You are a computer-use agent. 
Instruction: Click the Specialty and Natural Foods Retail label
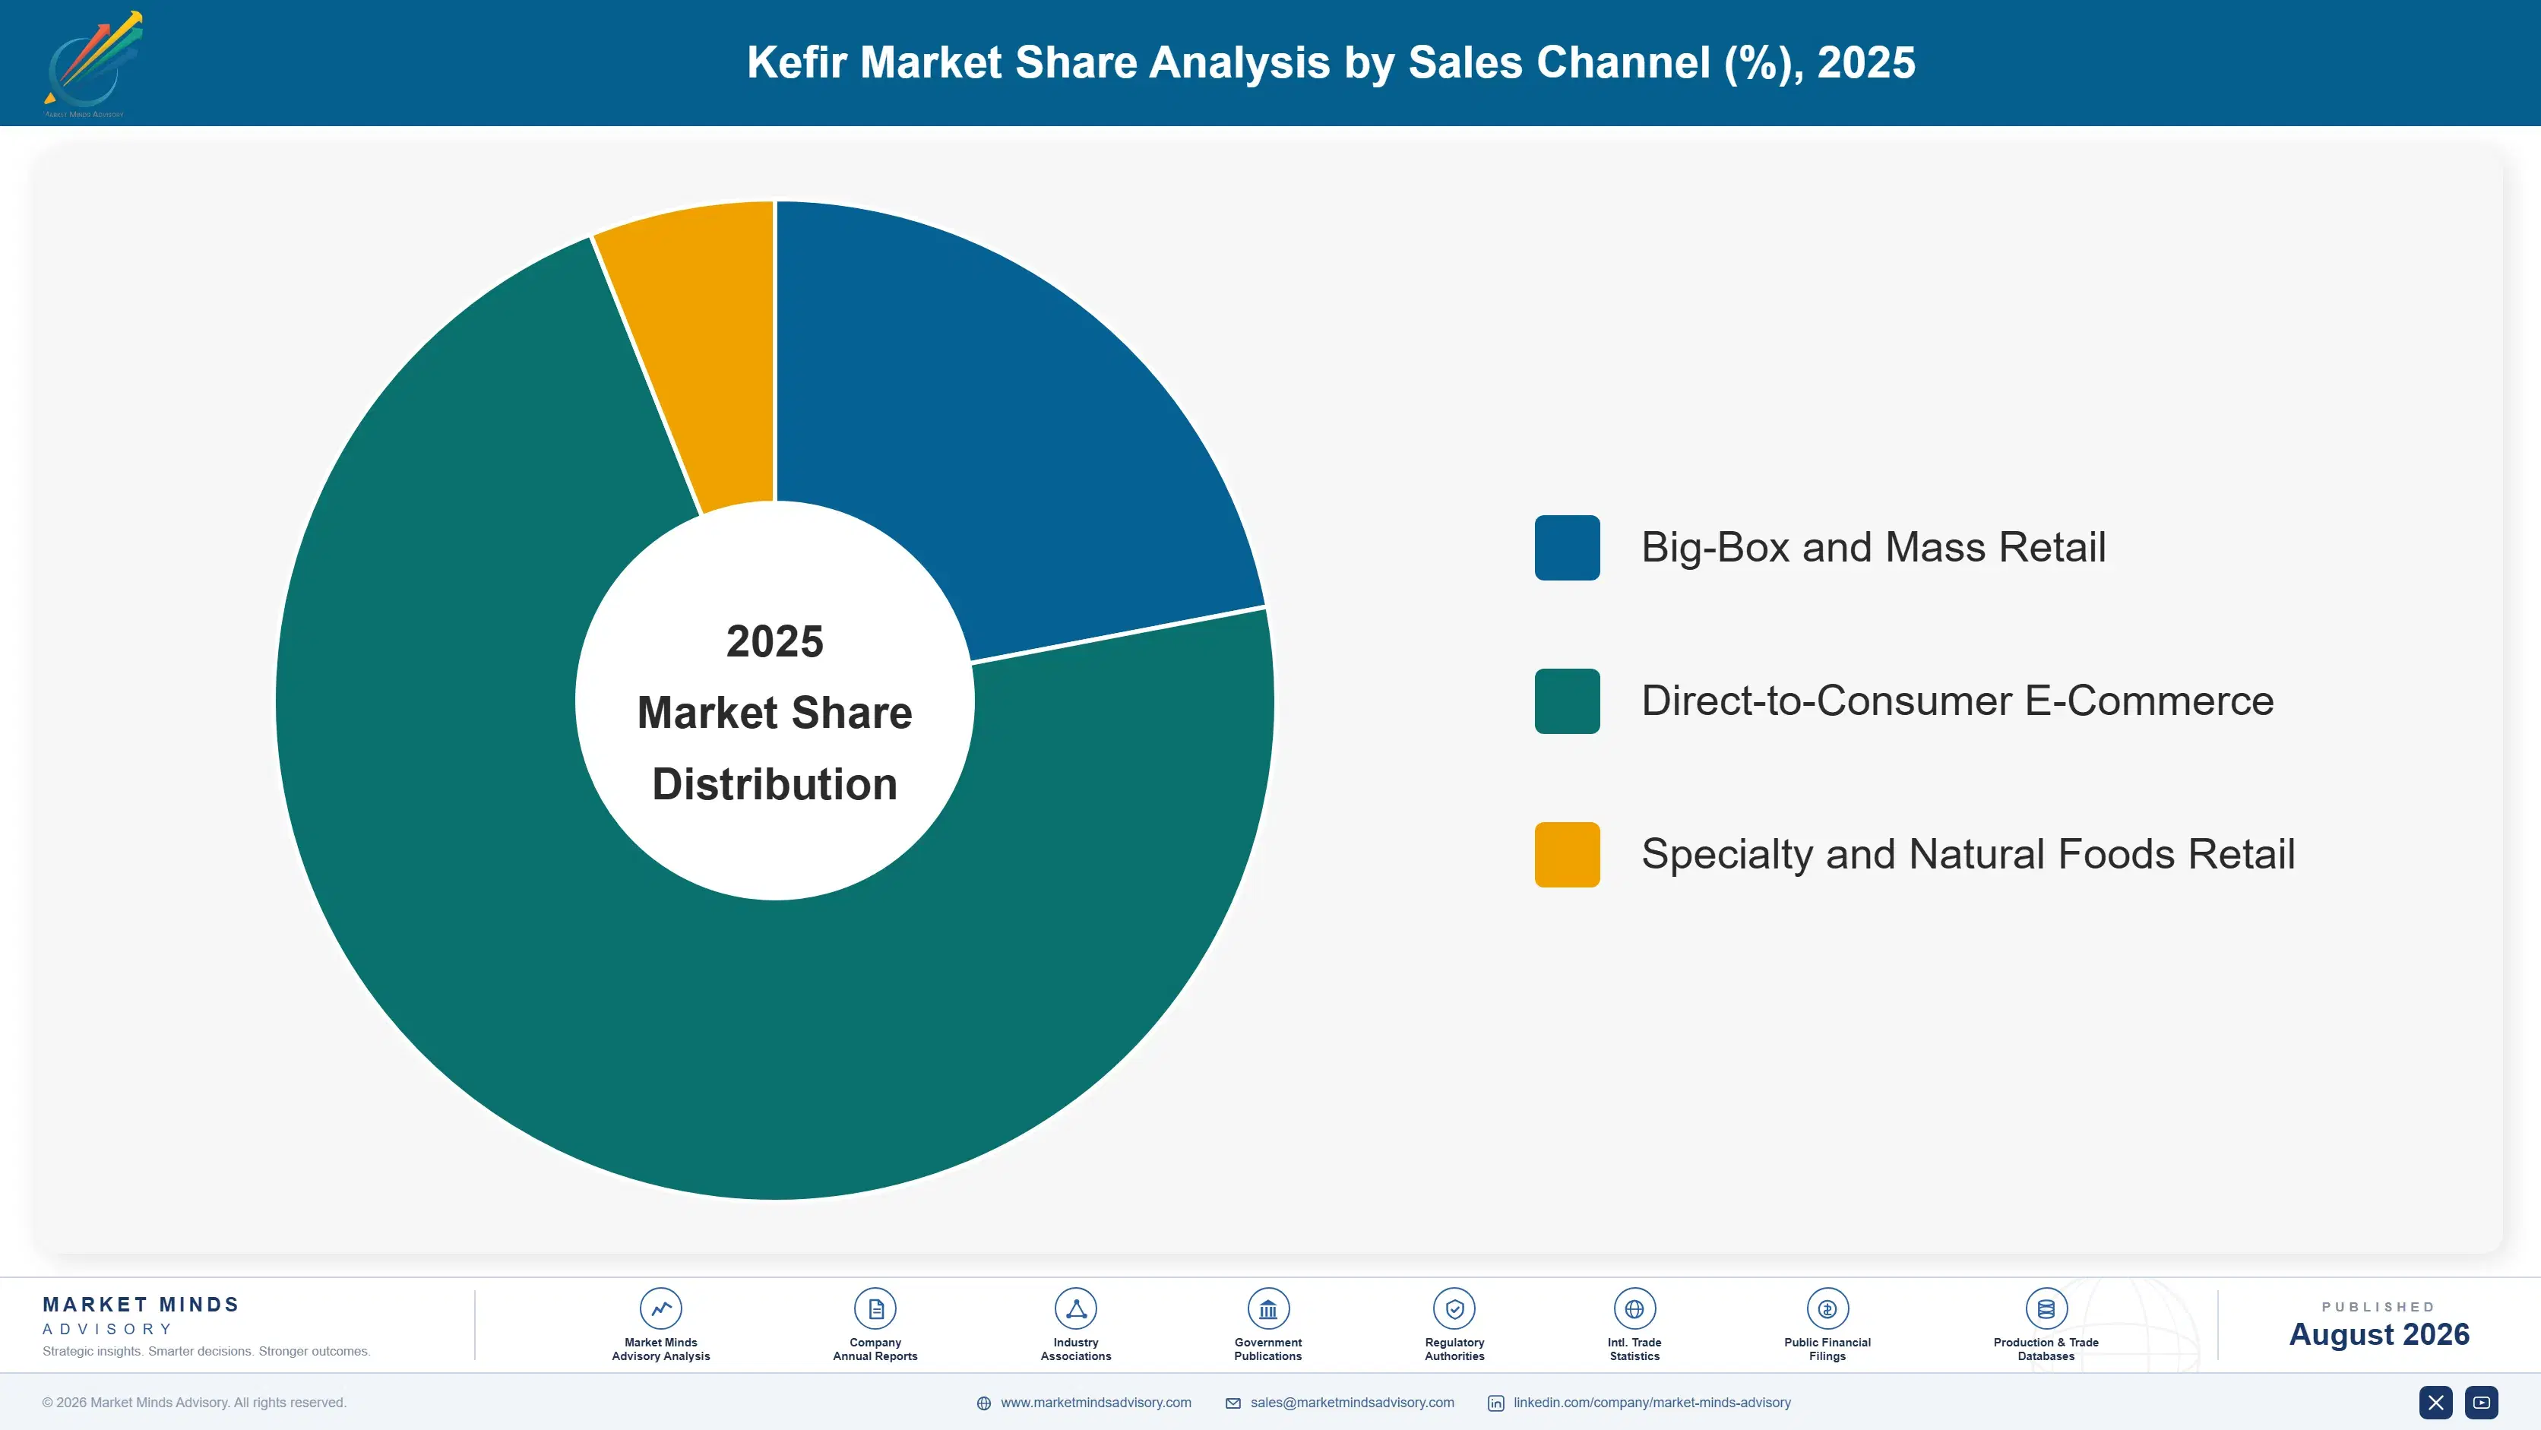1968,854
